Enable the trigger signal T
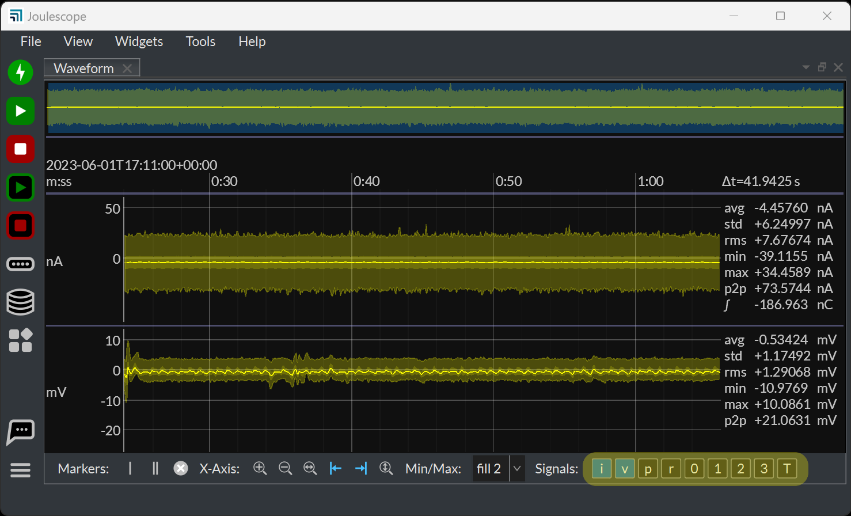Screen dimensions: 851x516 pos(787,469)
